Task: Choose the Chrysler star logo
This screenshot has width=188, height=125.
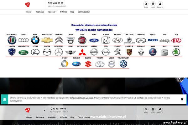Action: 129,40
